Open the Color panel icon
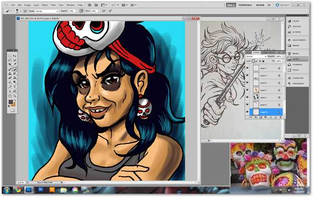The height and width of the screenshot is (197, 313). tap(289, 21)
